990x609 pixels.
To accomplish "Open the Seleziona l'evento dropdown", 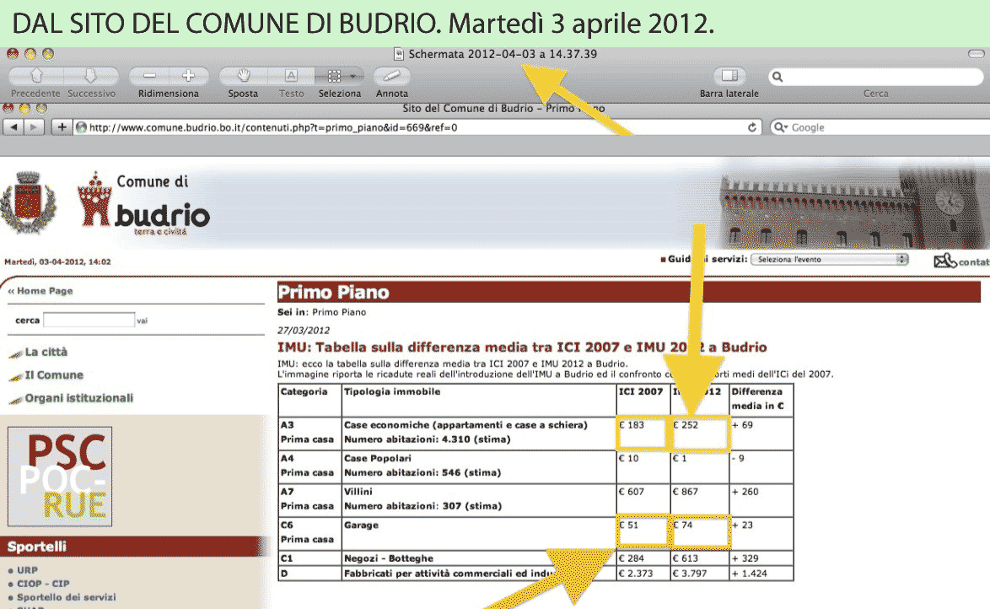I will tap(830, 260).
